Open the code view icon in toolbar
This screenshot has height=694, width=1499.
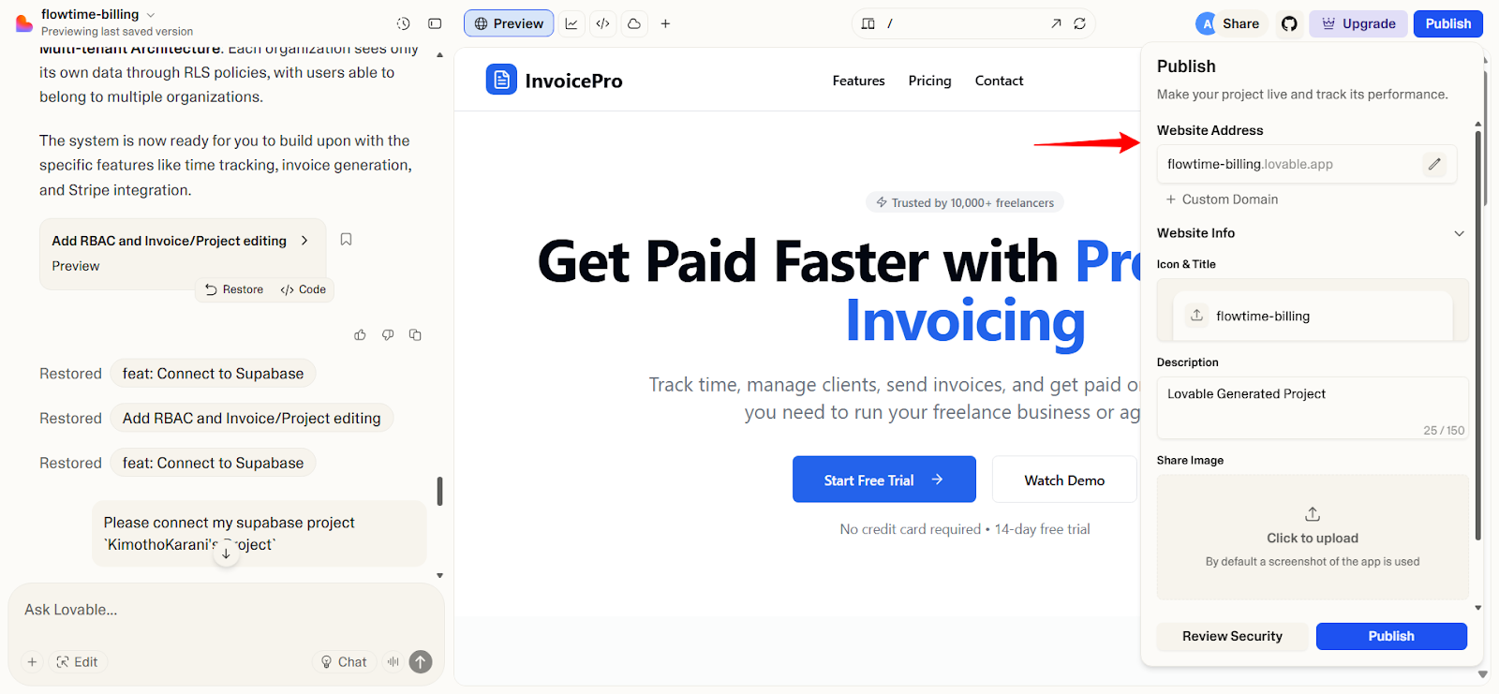[x=602, y=23]
